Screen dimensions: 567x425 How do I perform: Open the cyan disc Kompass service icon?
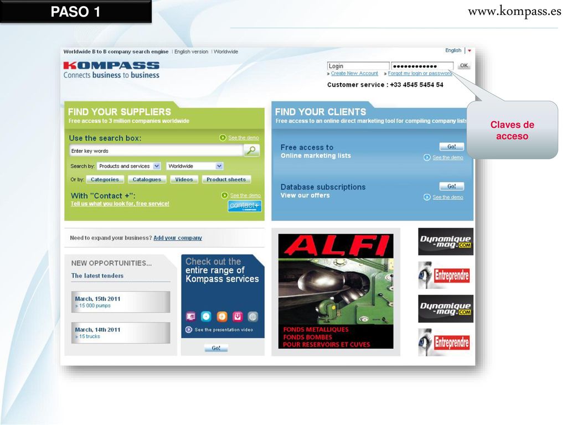point(206,317)
